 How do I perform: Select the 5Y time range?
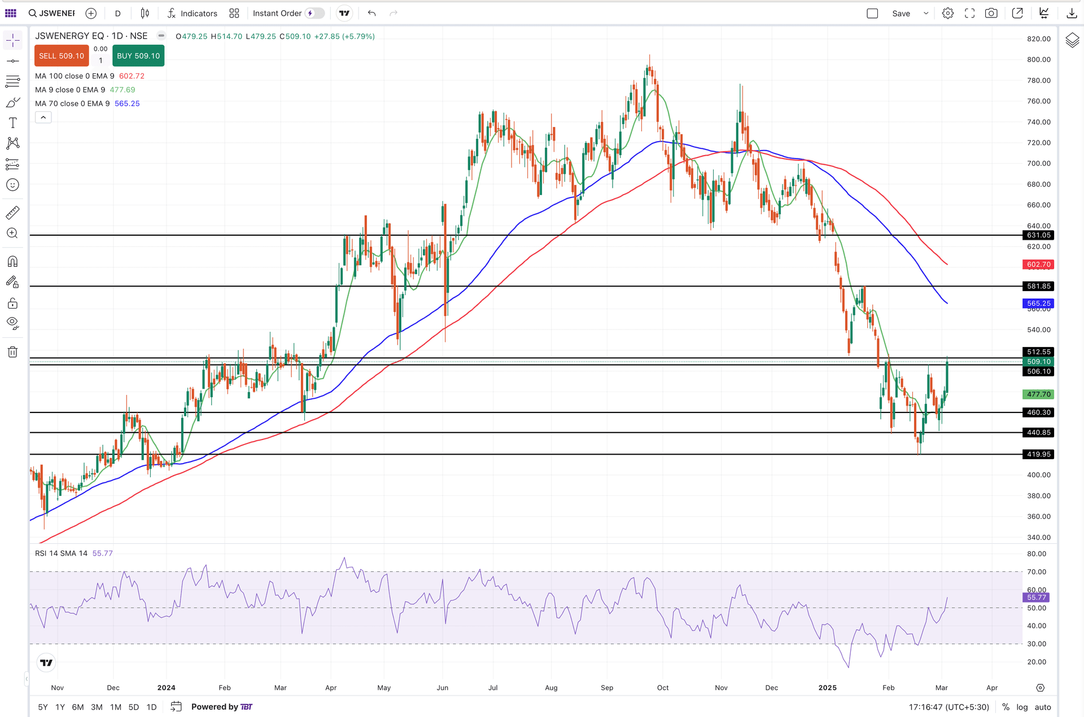tap(43, 707)
